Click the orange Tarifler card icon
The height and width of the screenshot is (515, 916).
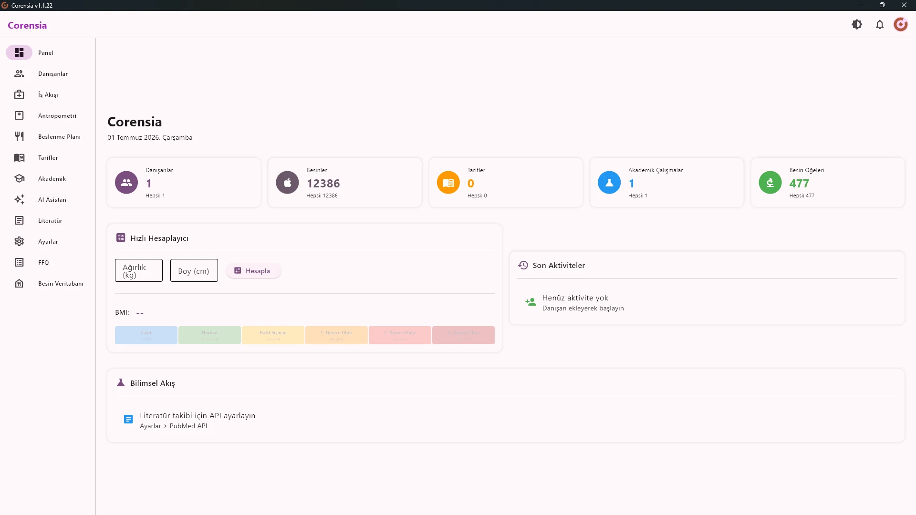[448, 182]
